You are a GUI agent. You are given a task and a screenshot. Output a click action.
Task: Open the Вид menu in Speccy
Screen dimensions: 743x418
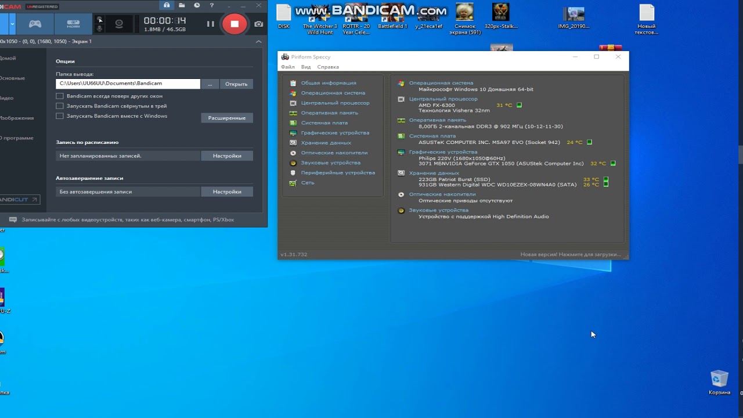pyautogui.click(x=306, y=67)
